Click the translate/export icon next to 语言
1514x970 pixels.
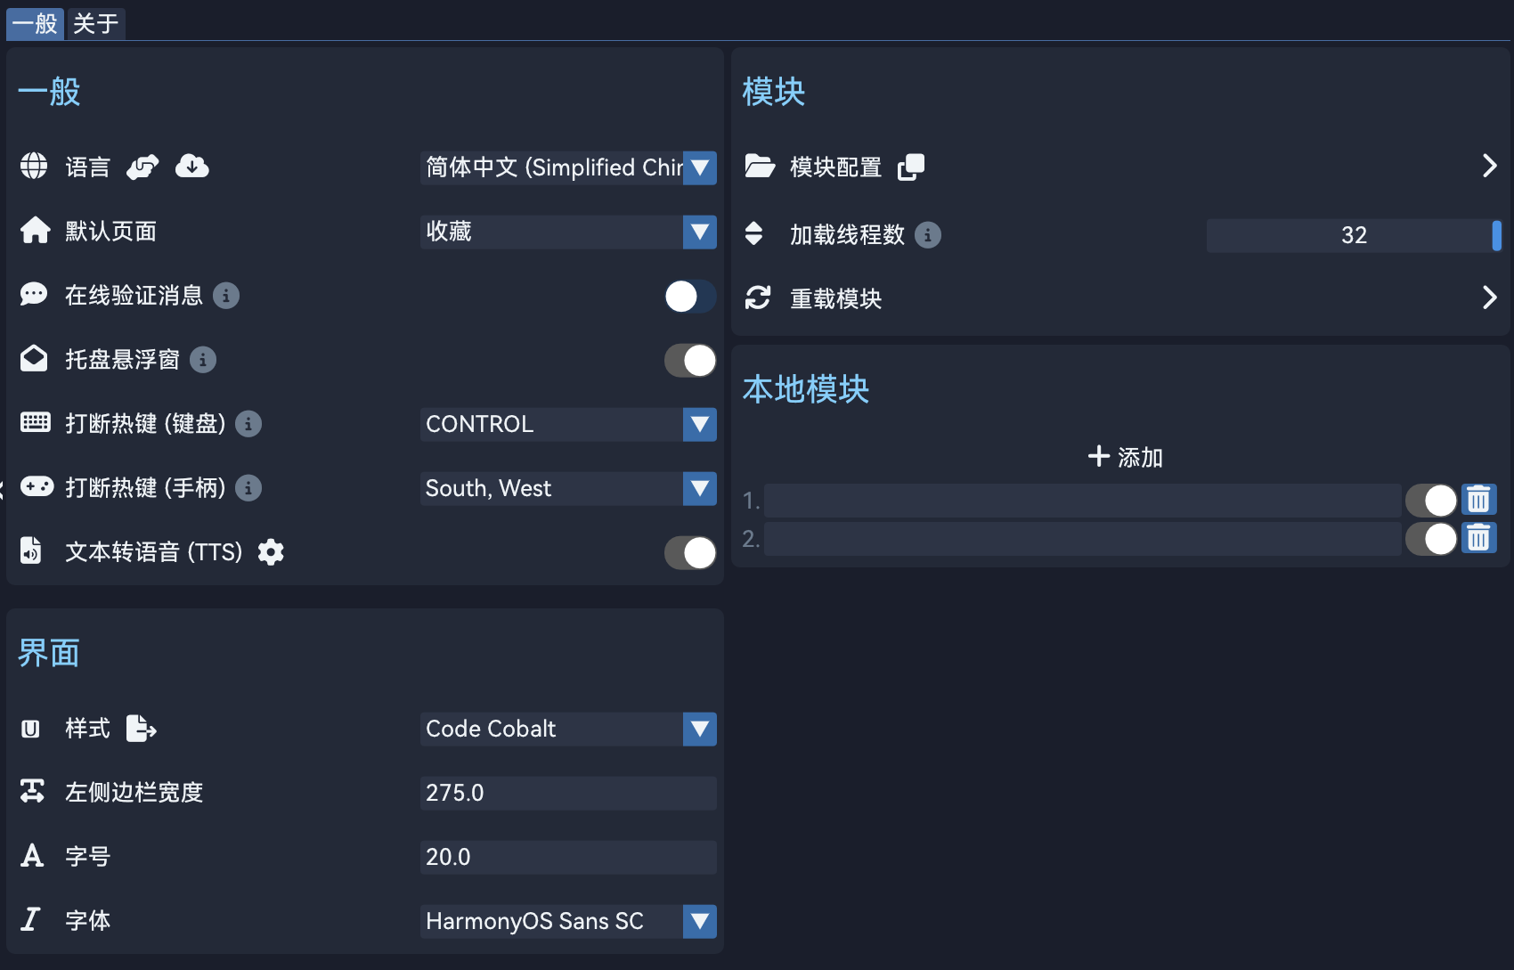click(x=142, y=166)
